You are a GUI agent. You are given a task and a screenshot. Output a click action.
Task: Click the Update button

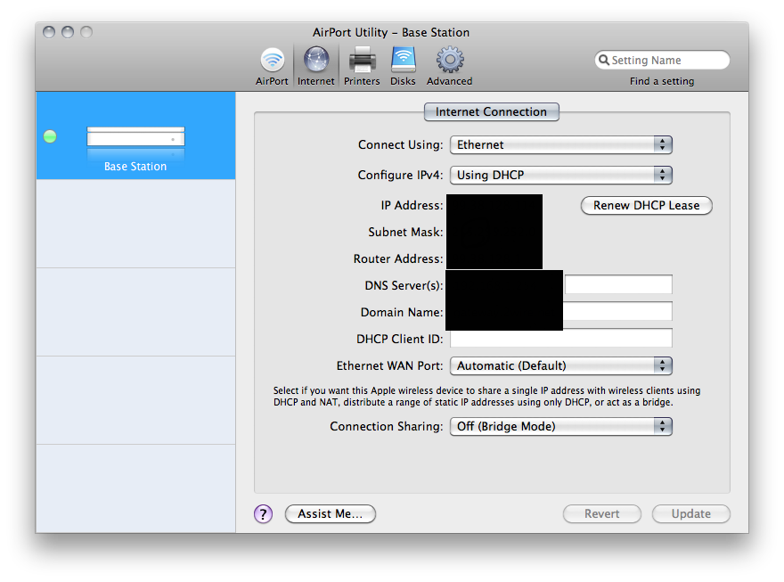click(691, 513)
